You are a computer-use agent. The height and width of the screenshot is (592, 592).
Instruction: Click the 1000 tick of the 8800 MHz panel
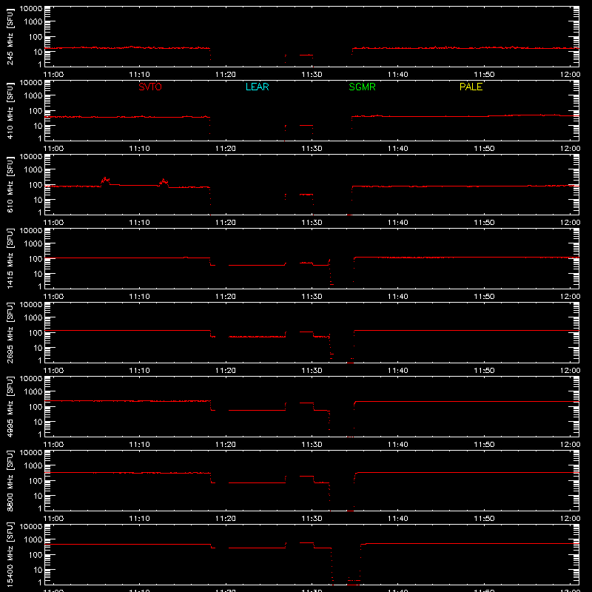(x=33, y=466)
